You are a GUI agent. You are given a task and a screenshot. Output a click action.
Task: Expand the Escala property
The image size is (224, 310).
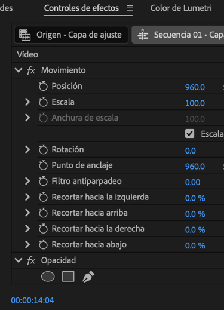pos(27,102)
